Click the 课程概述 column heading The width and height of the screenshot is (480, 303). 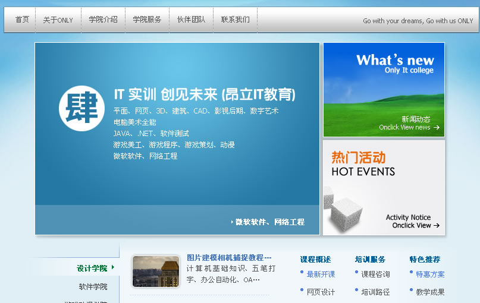(315, 259)
